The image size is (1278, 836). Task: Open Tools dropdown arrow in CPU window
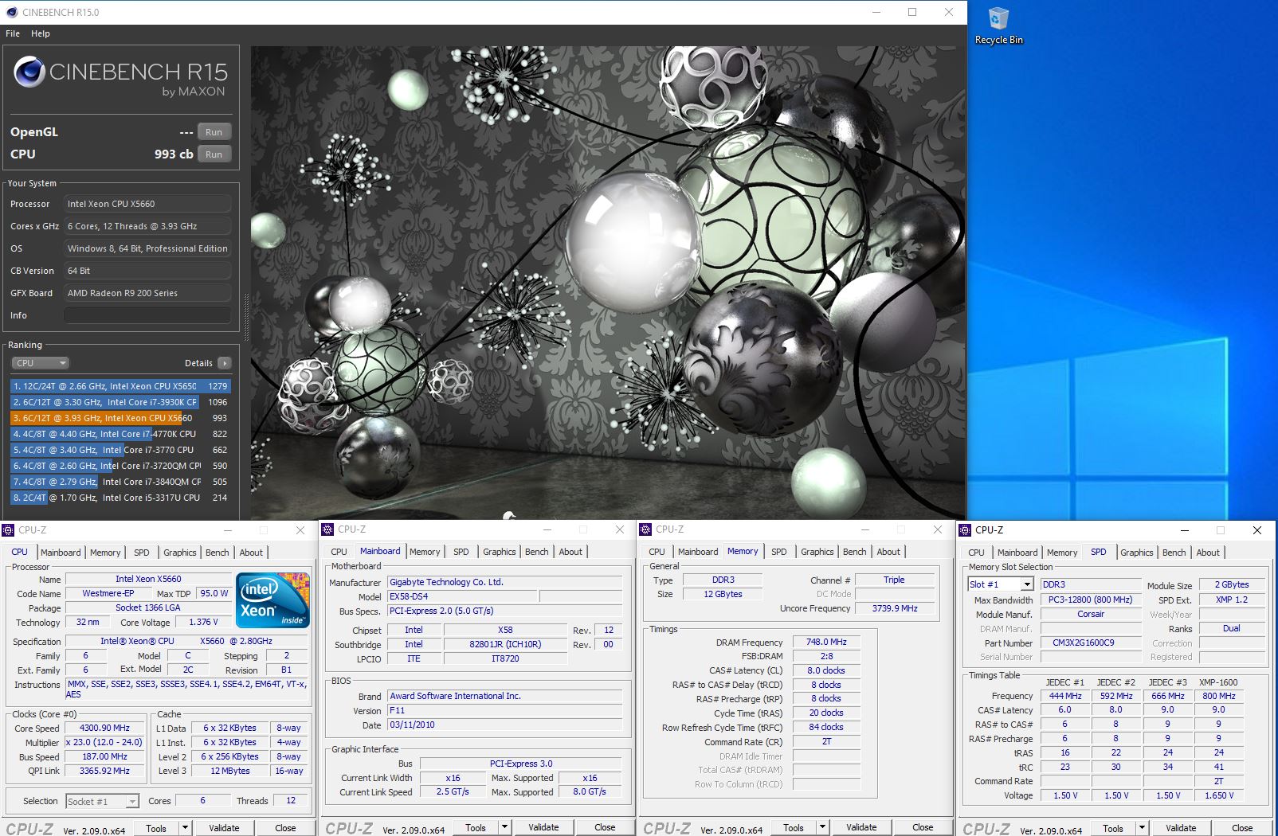click(185, 828)
